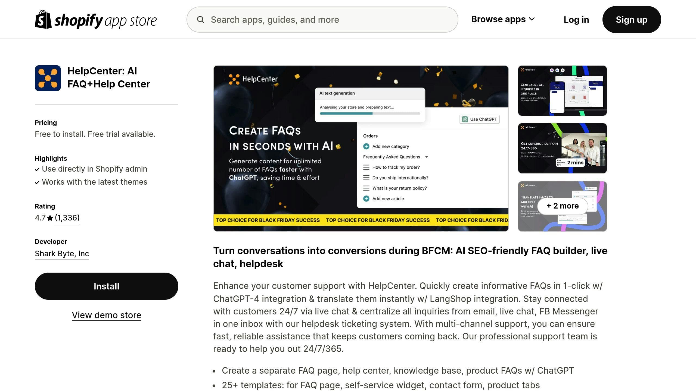
Task: Click the Pricing heading
Action: (46, 122)
